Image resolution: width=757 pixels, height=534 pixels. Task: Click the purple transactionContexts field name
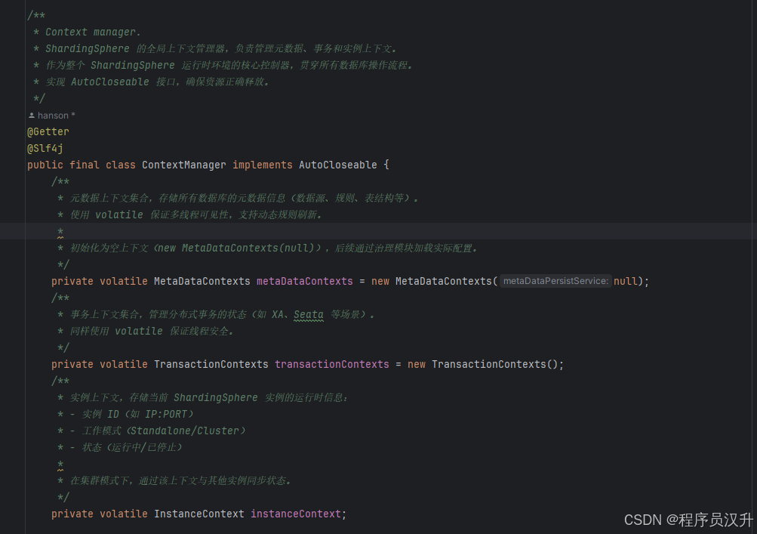[x=331, y=364]
